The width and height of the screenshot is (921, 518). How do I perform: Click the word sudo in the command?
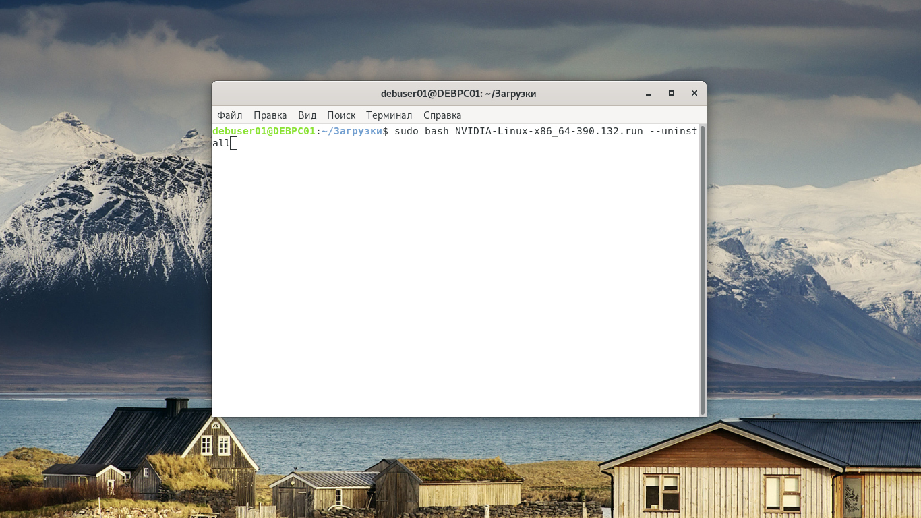[x=407, y=131]
